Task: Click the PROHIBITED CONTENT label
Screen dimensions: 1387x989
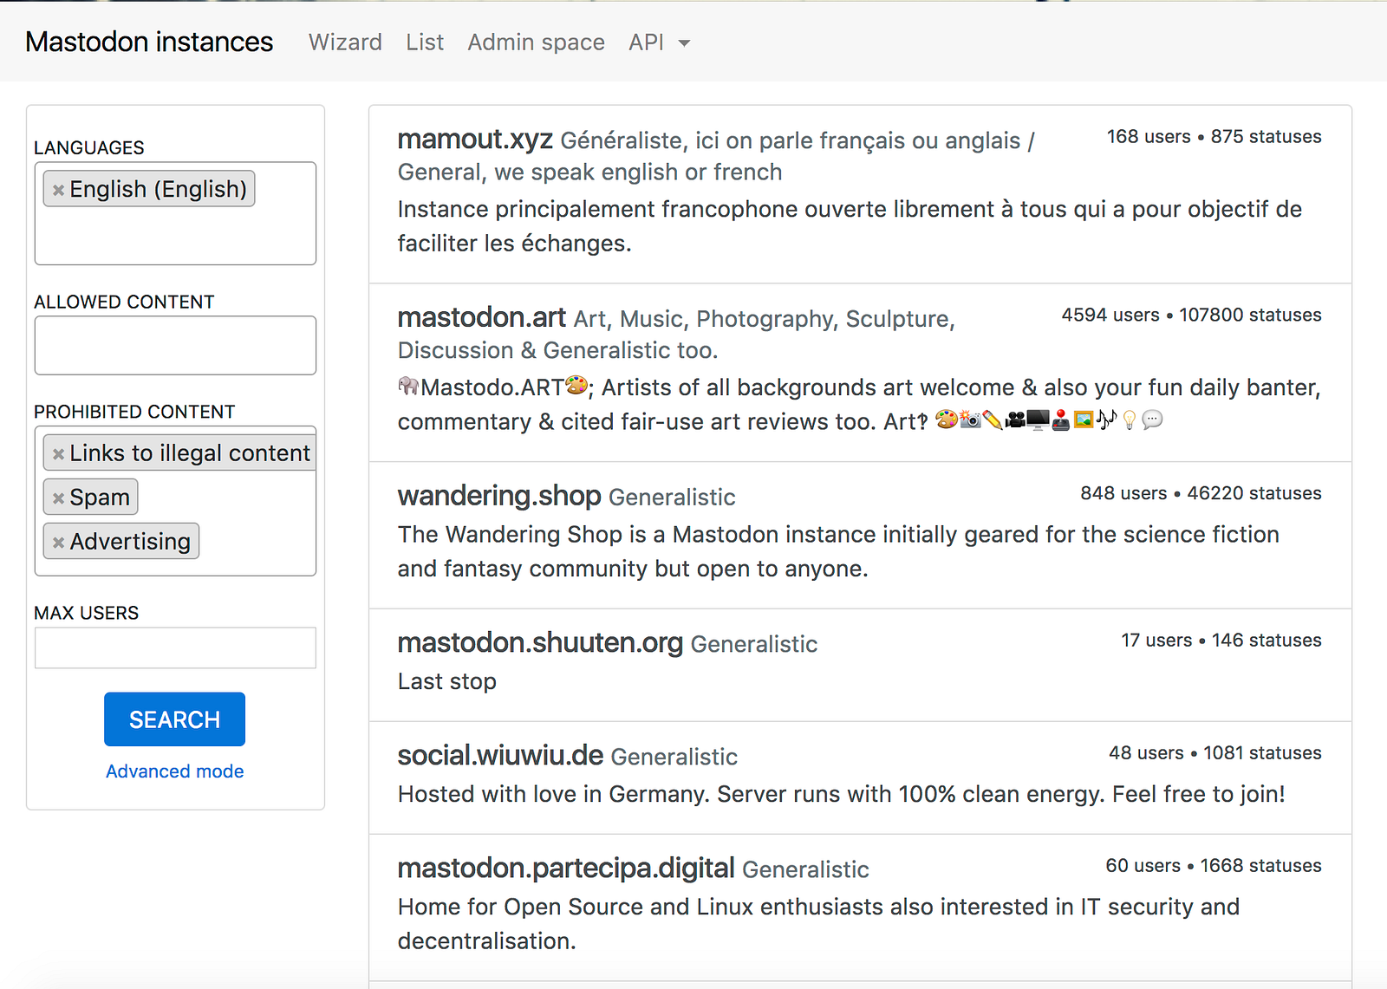Action: point(134,413)
